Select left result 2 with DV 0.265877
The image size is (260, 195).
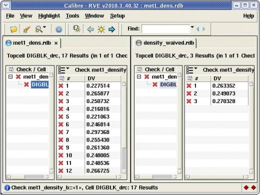(x=89, y=93)
